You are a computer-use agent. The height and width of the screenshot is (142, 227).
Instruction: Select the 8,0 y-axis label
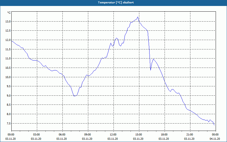pos(9,114)
